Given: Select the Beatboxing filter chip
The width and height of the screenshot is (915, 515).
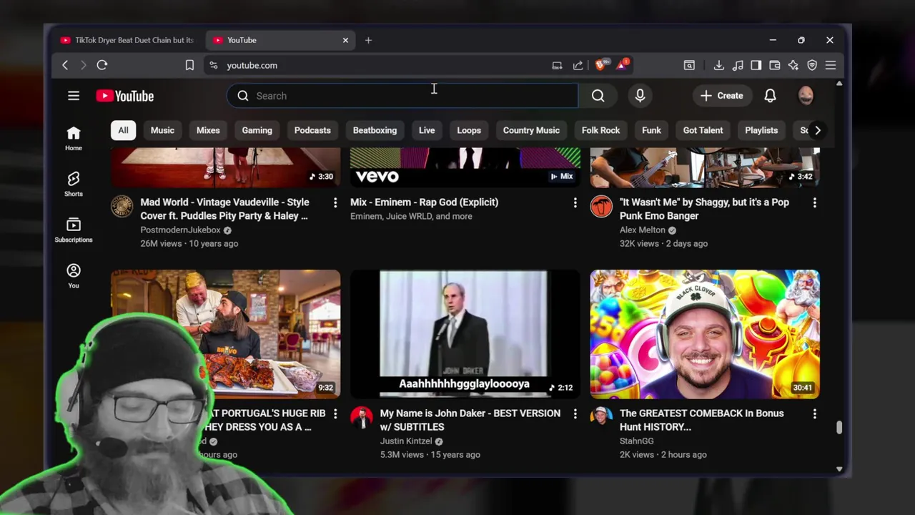Looking at the screenshot, I should (x=375, y=130).
